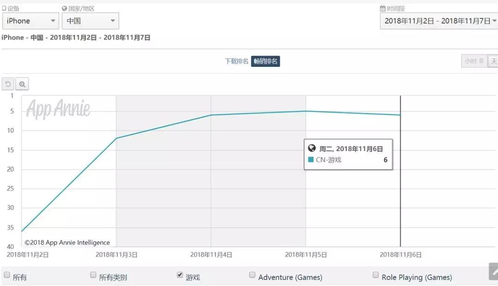Click the teal CN-游戏 legend swatch

click(x=311, y=160)
